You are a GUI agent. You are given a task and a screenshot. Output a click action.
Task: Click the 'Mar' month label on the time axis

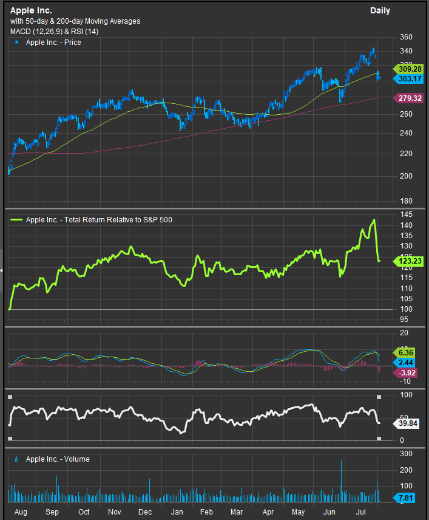point(237,512)
